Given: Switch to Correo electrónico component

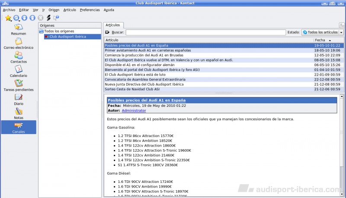Looking at the screenshot, I should pos(19,43).
